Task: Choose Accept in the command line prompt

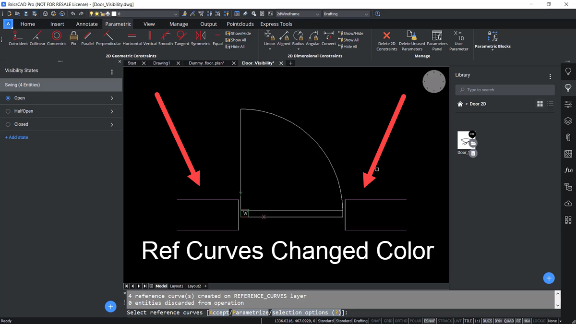Action: (219, 312)
